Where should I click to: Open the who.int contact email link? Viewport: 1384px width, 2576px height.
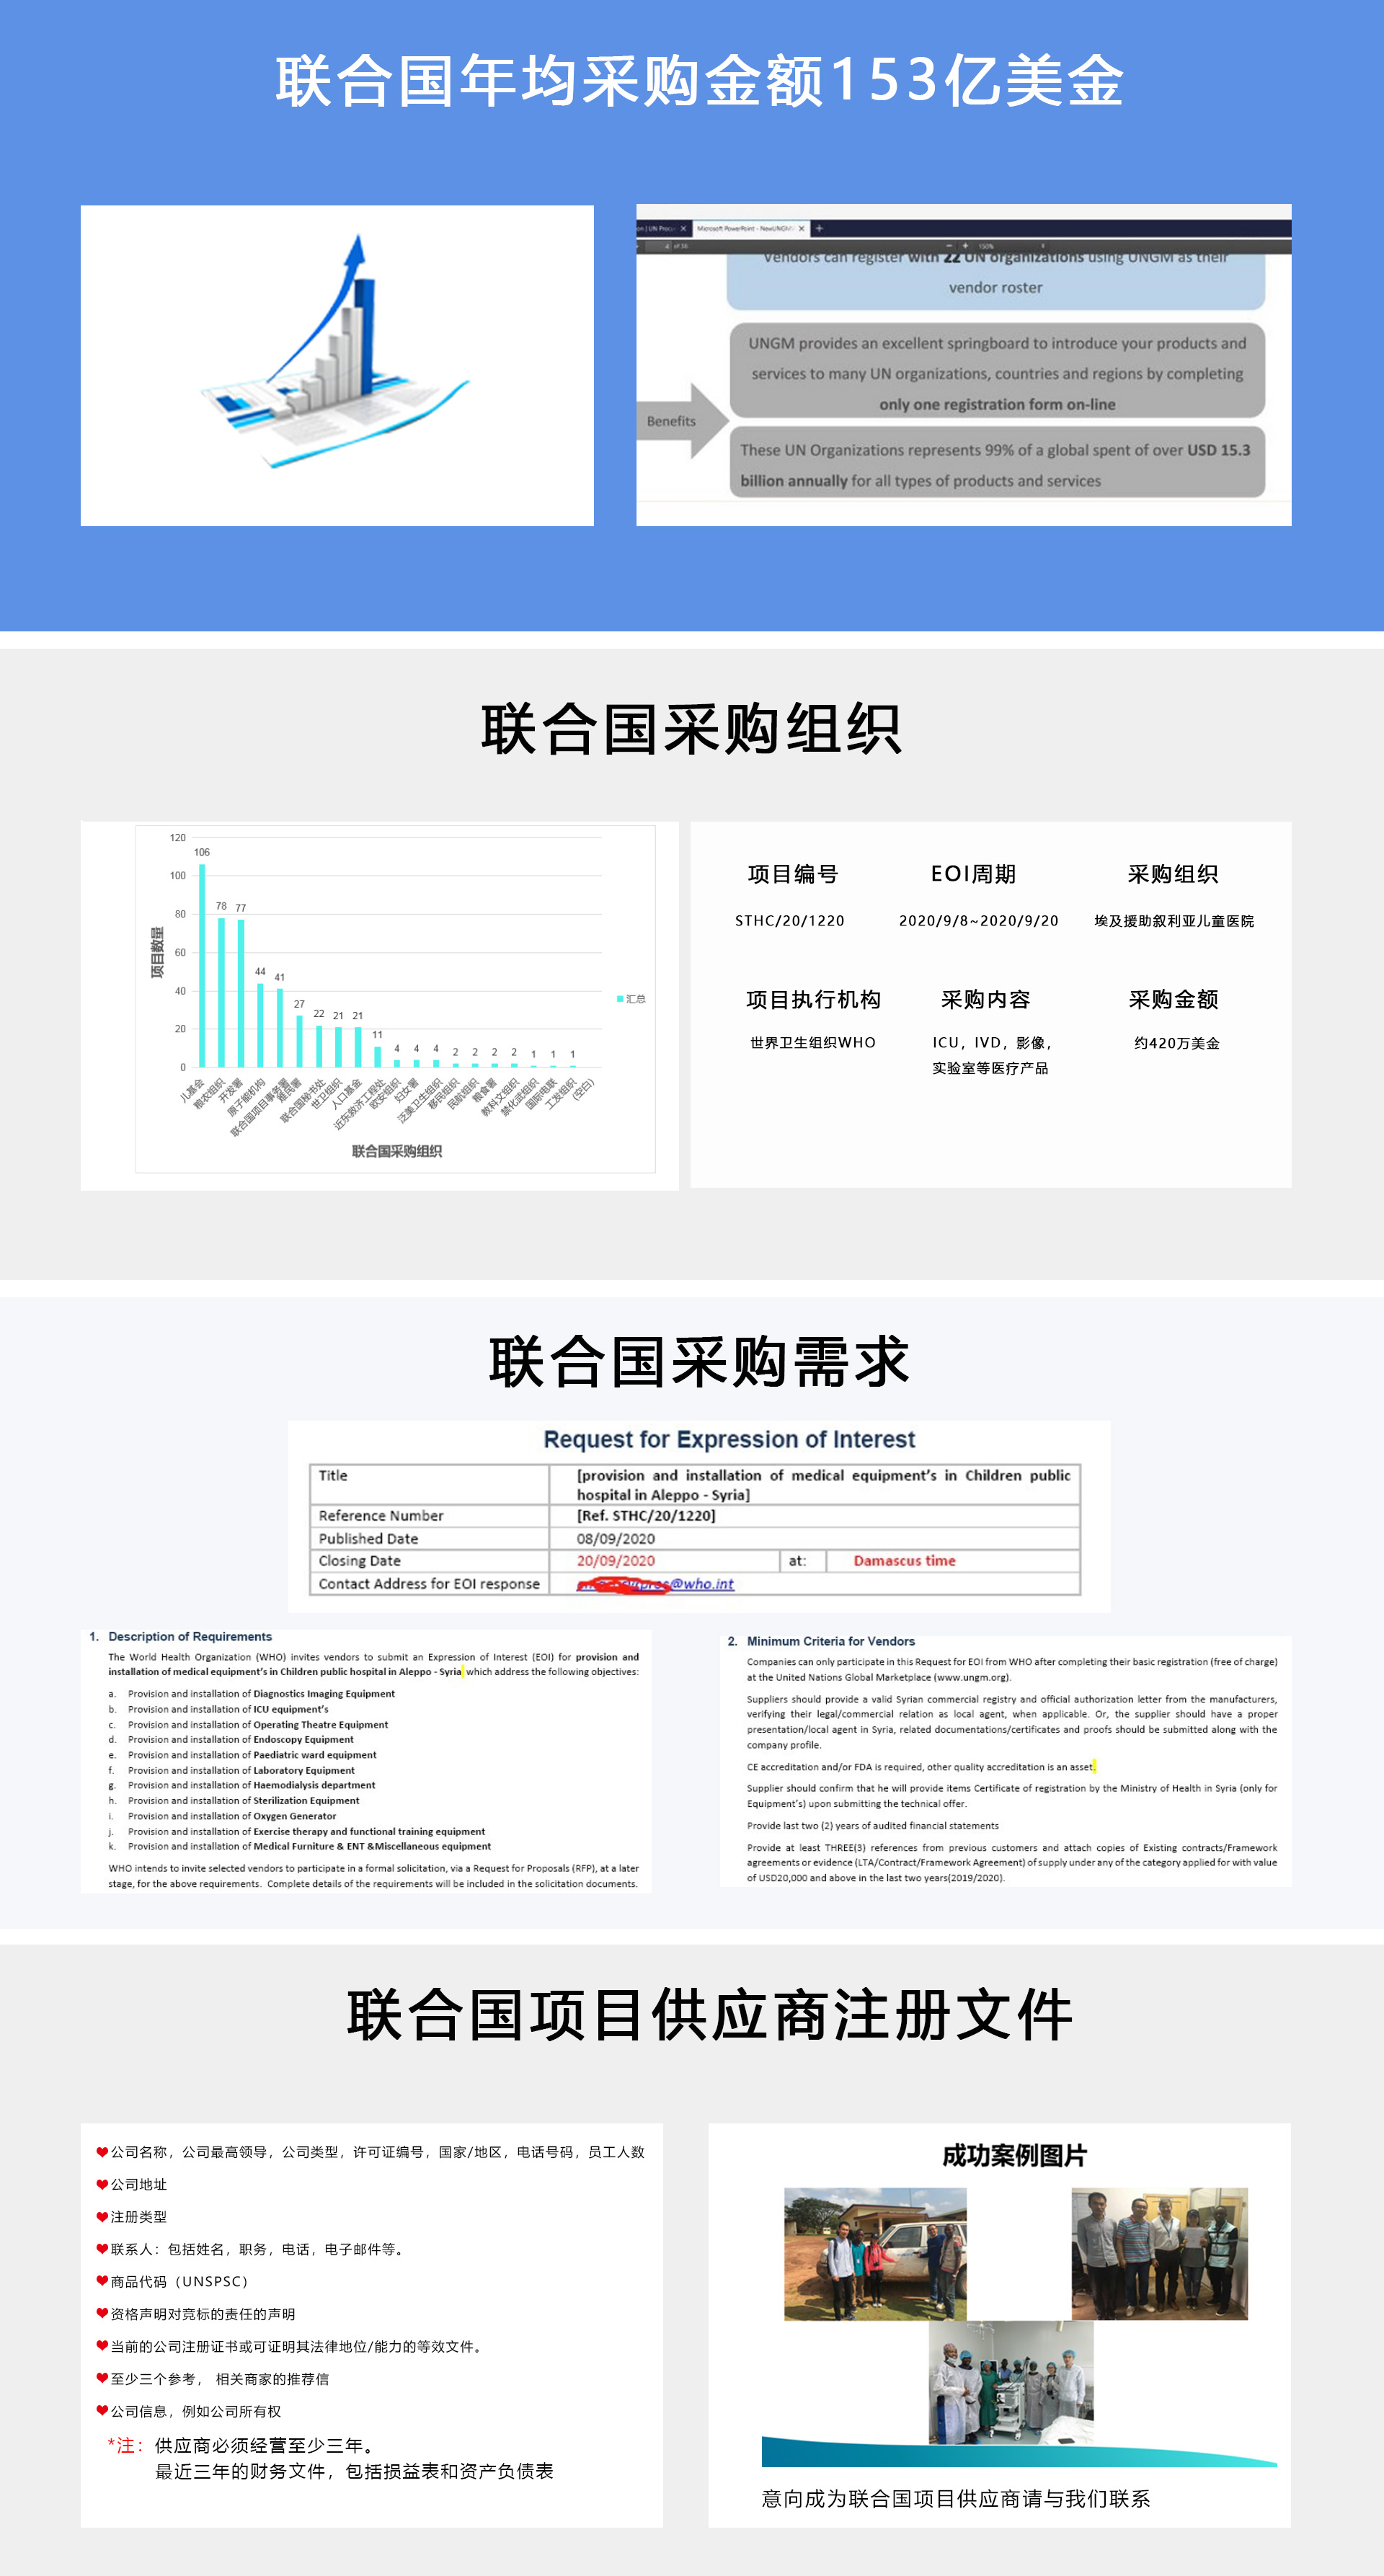tap(655, 1584)
